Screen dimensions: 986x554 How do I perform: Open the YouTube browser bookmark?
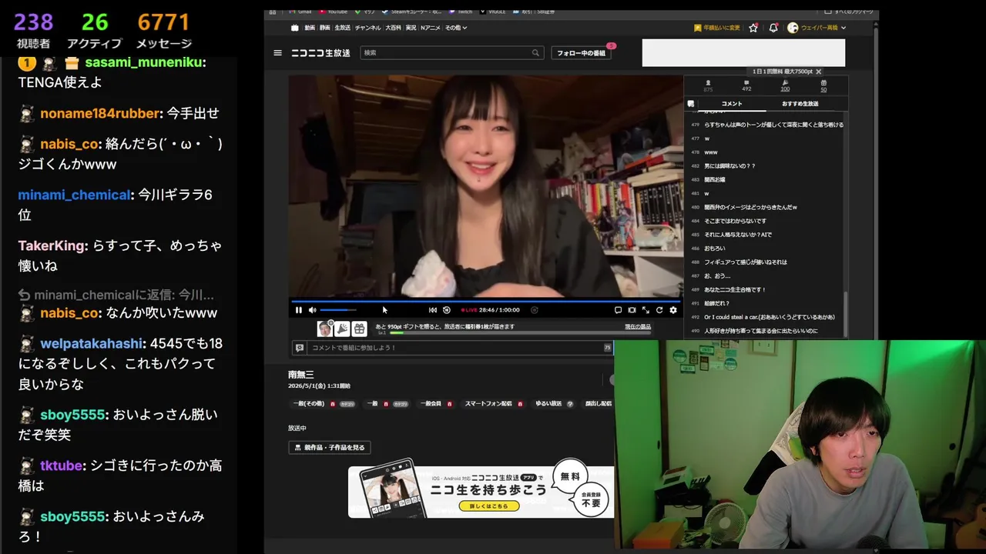pos(333,12)
